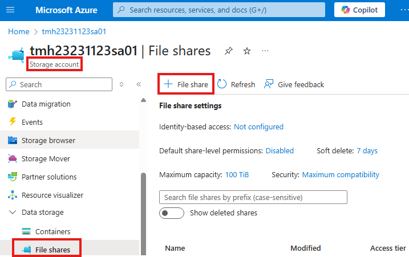Image resolution: width=409 pixels, height=257 pixels.
Task: Click the File shares sidebar icon
Action: click(x=27, y=250)
